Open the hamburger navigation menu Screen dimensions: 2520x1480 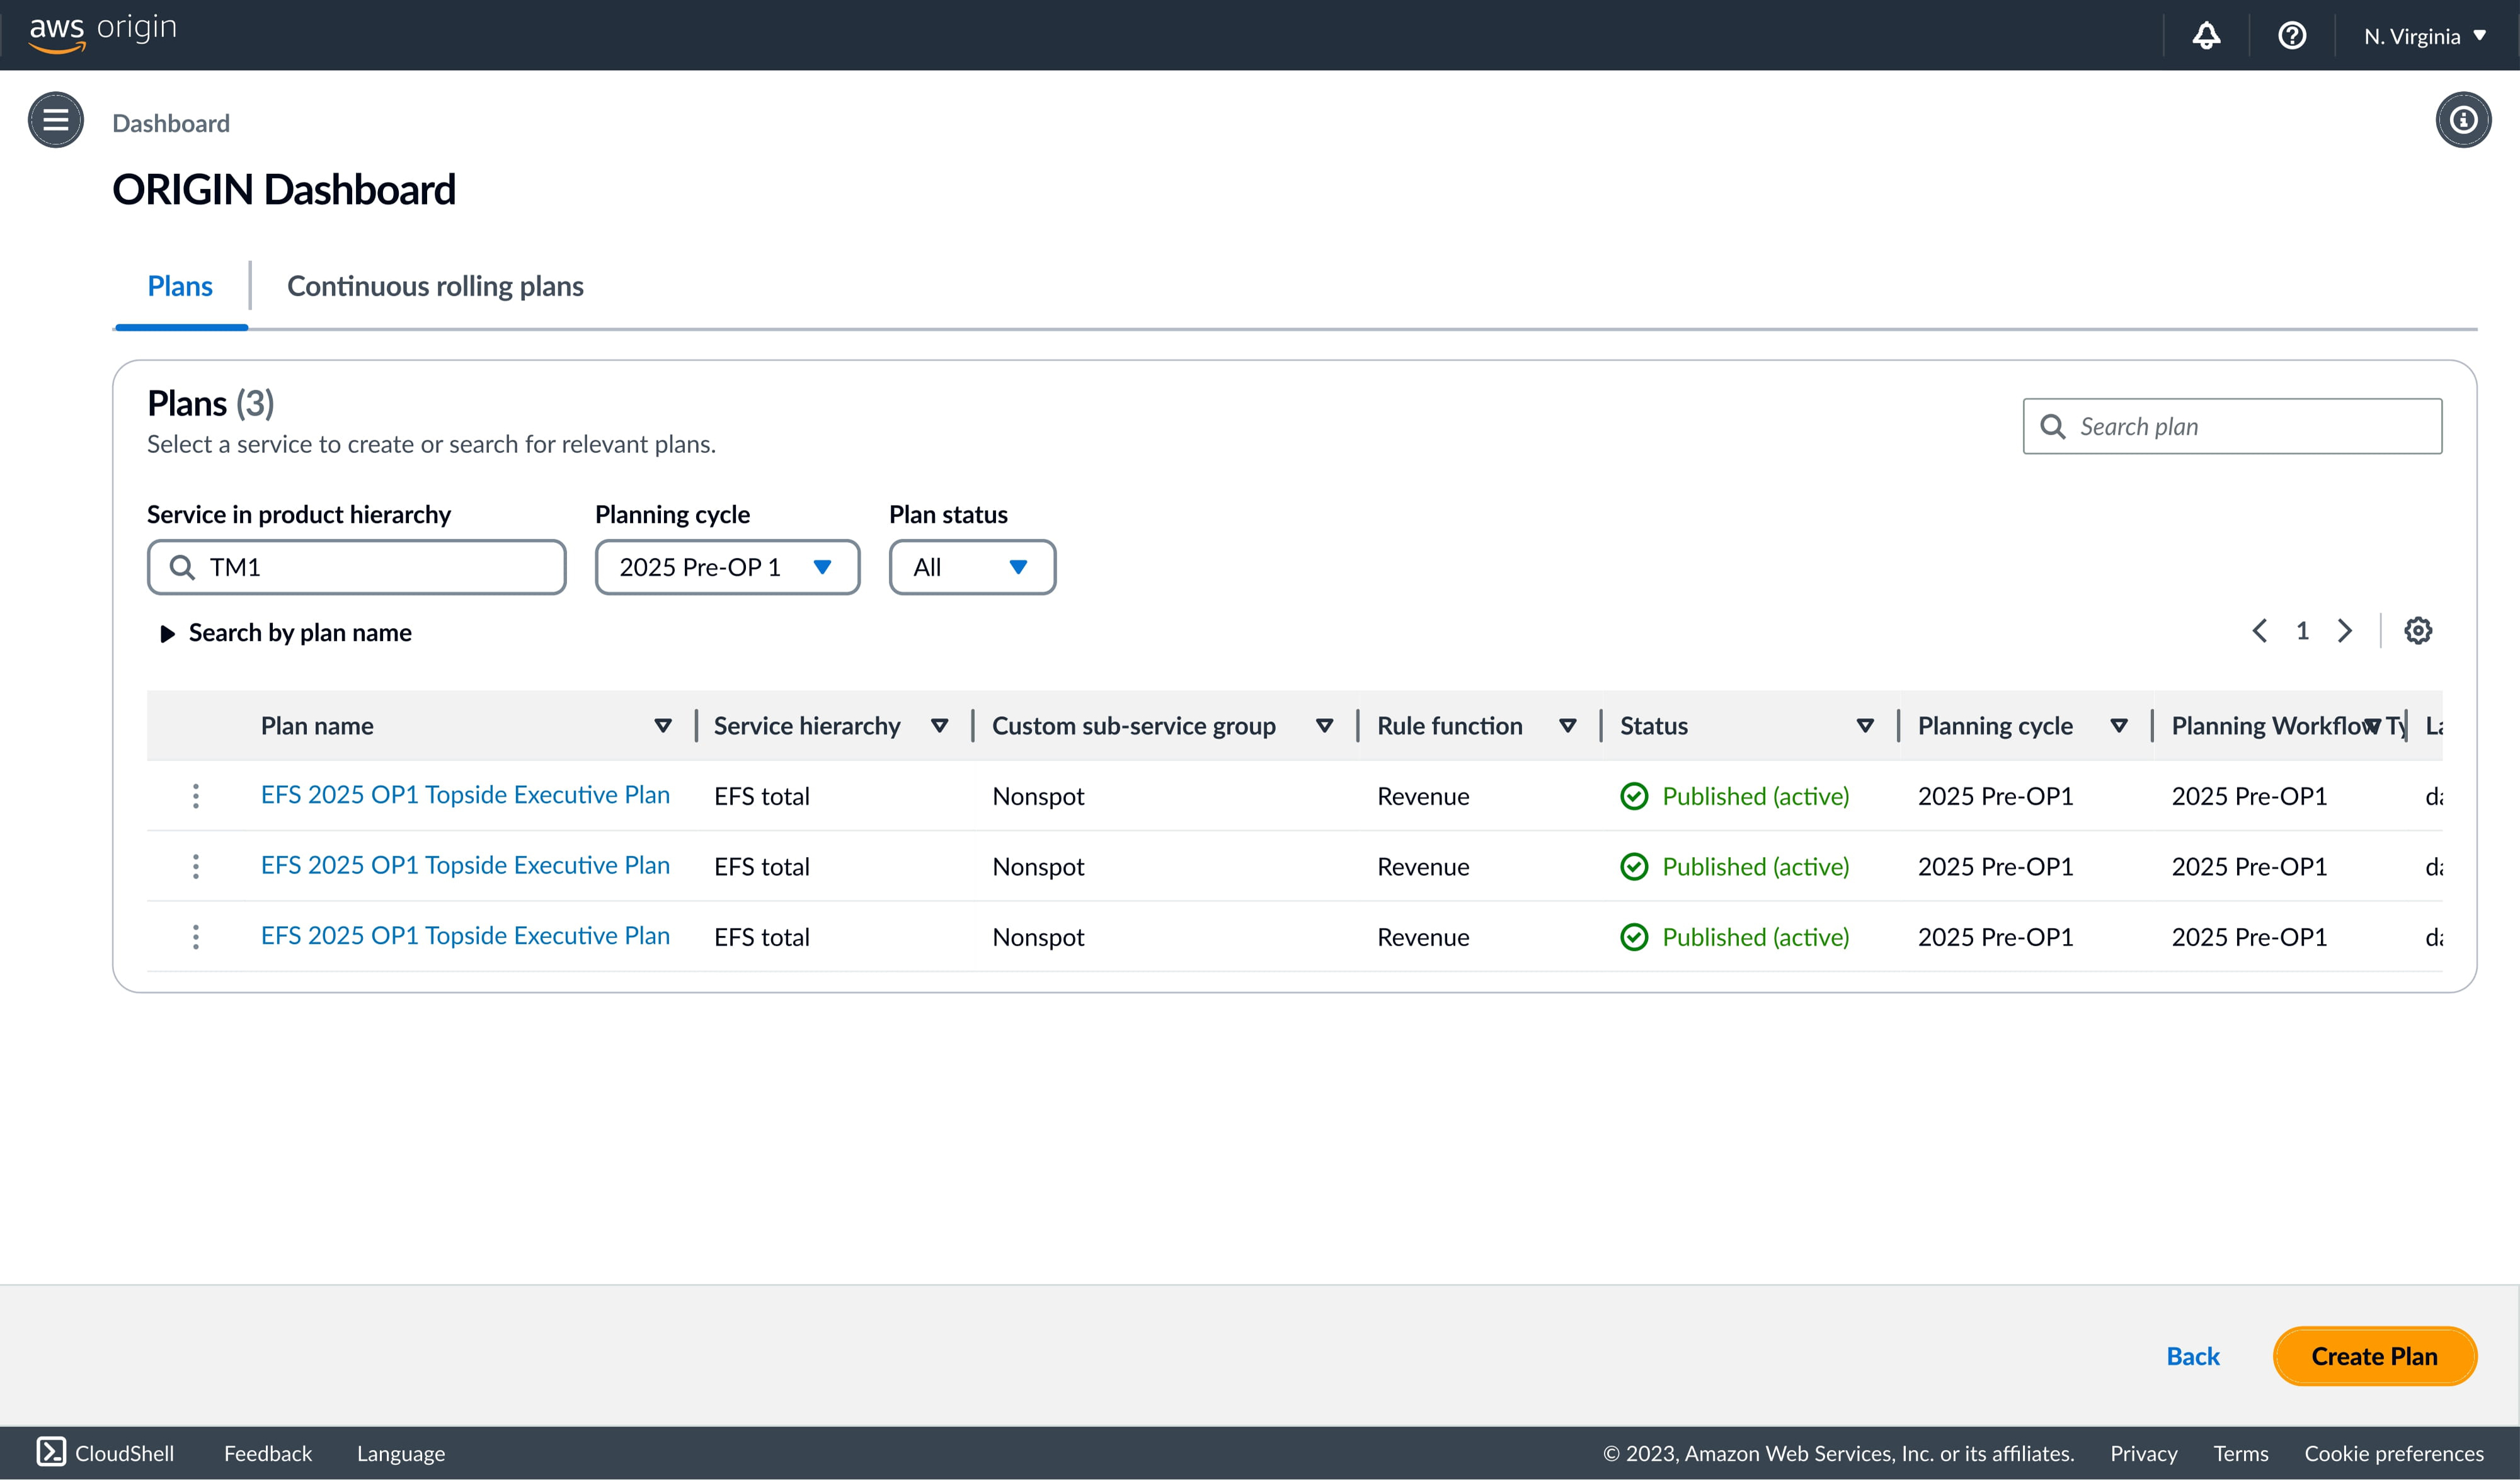[x=56, y=120]
